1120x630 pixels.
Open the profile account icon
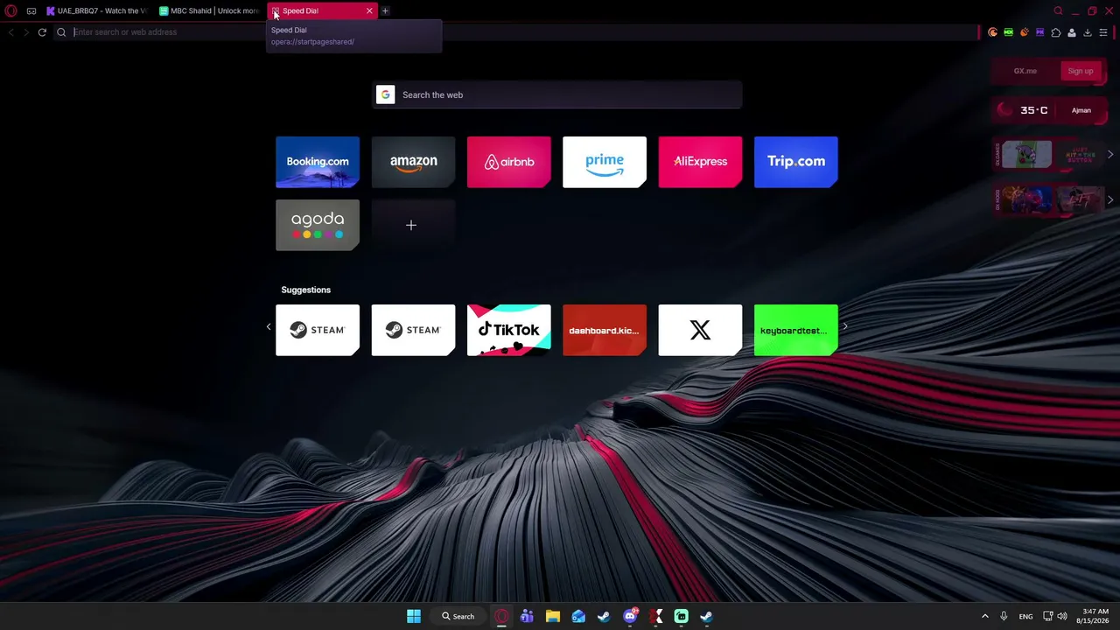pos(1071,32)
